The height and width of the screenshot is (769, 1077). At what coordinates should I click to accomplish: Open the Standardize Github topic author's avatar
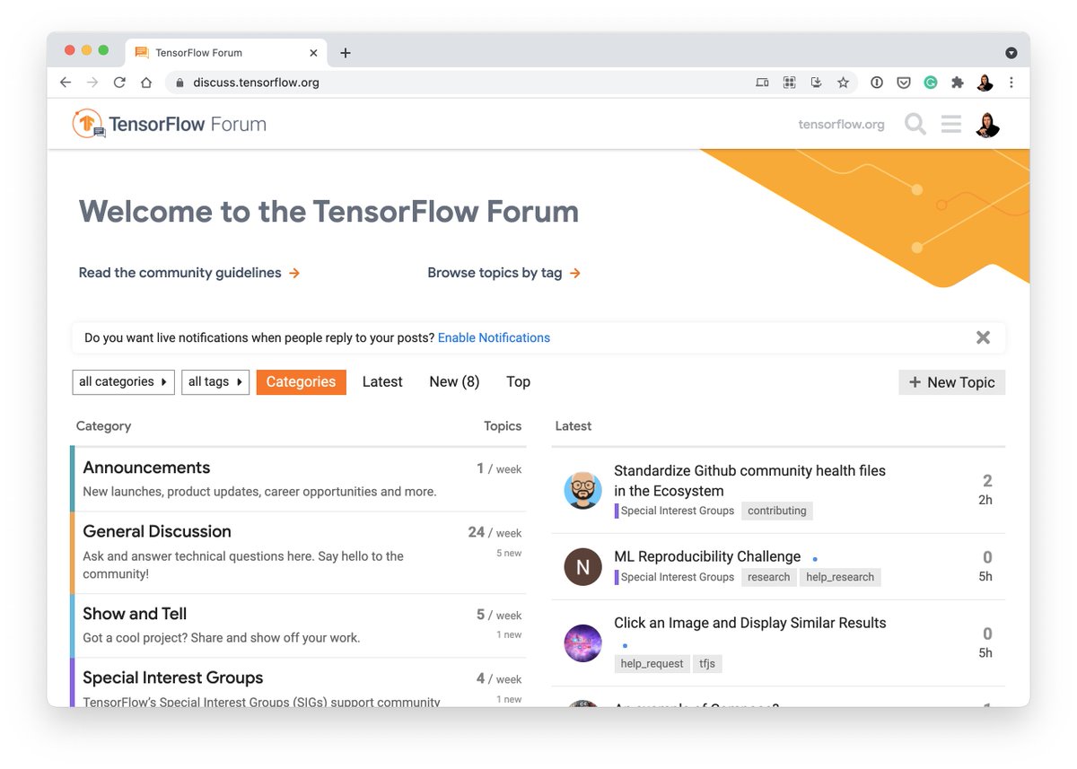[582, 490]
